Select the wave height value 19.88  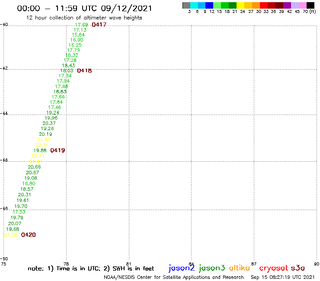point(40,150)
